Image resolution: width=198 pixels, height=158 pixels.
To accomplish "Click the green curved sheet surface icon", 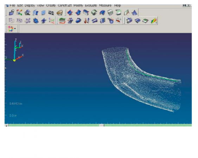I will [94, 13].
